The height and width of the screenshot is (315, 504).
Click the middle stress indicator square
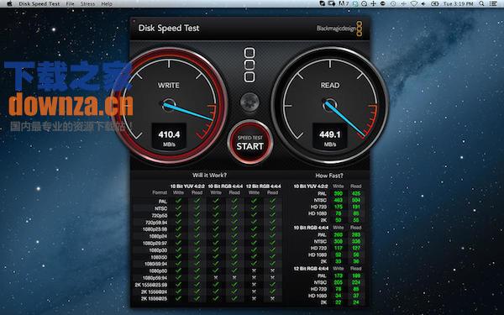[x=249, y=65]
